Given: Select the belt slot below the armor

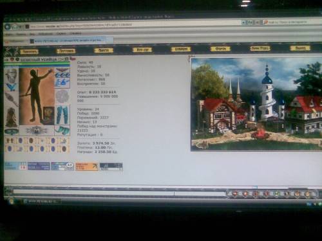Looking at the screenshot, I should click(x=12, y=131).
